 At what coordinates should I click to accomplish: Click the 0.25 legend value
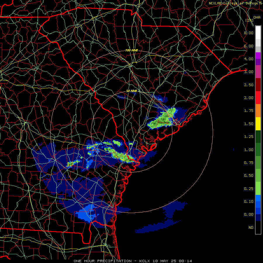[249, 189]
